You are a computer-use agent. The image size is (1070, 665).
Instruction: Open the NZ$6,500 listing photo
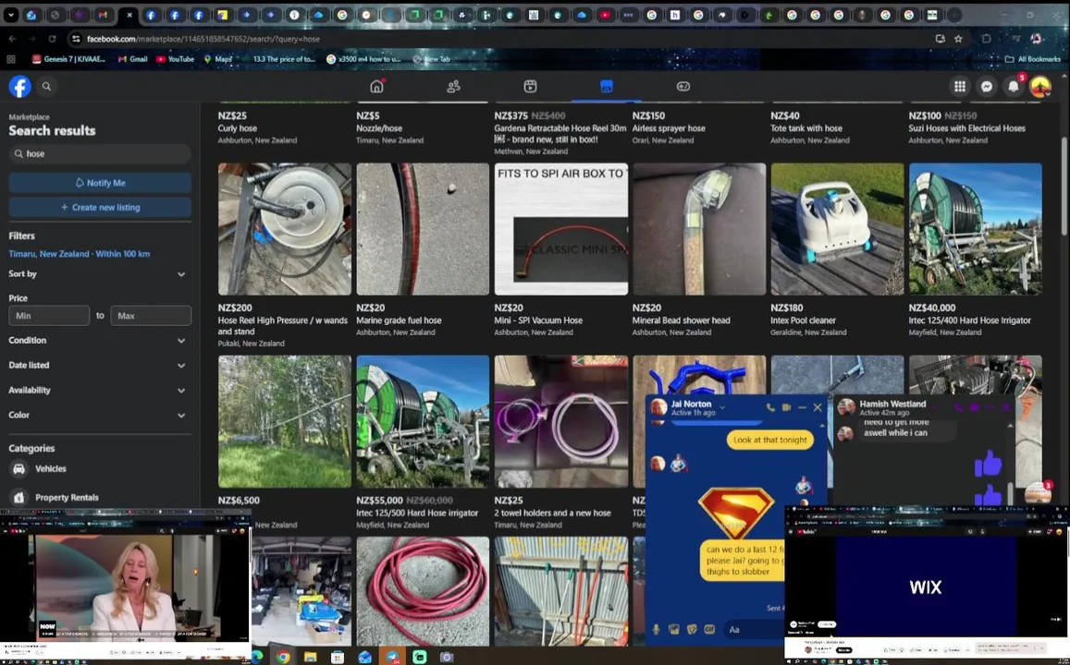click(x=285, y=421)
